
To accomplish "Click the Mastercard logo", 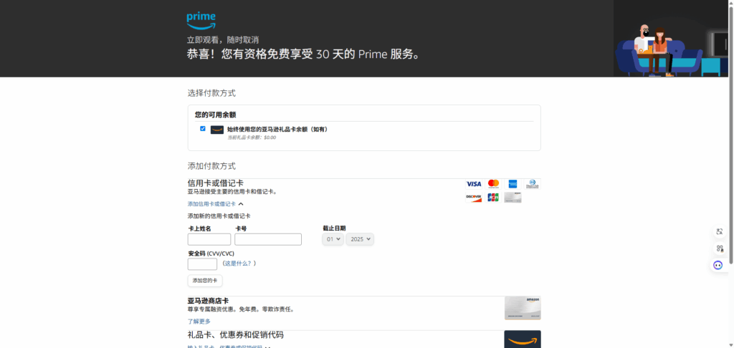I will point(493,184).
